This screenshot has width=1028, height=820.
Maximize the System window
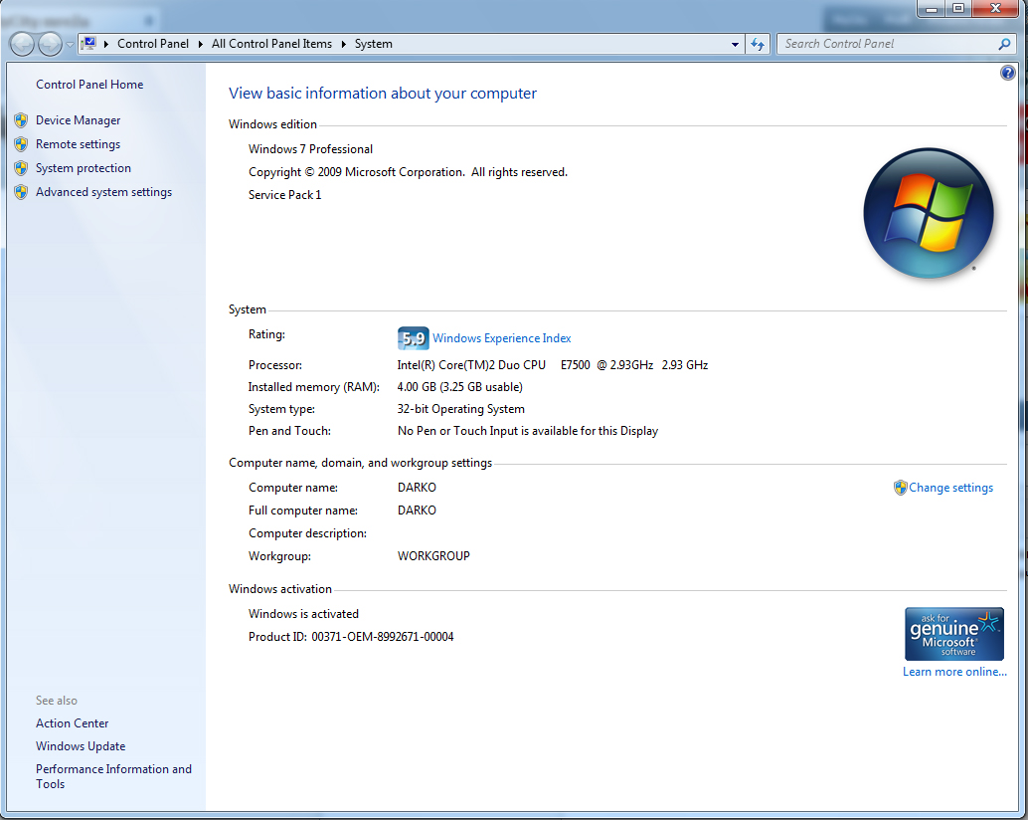(x=958, y=9)
